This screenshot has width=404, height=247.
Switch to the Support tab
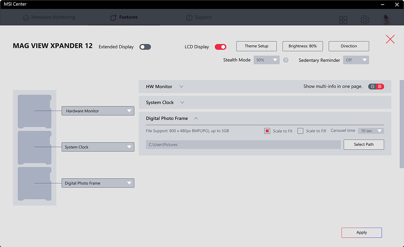[199, 17]
